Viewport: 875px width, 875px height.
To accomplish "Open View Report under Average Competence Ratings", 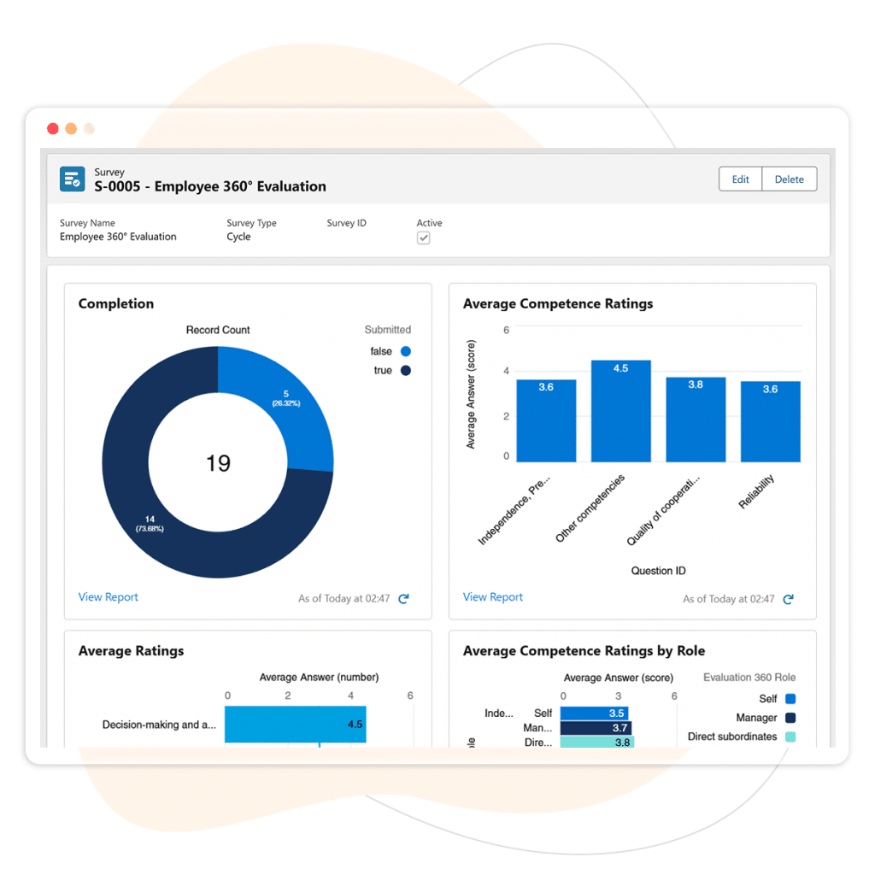I will click(492, 597).
